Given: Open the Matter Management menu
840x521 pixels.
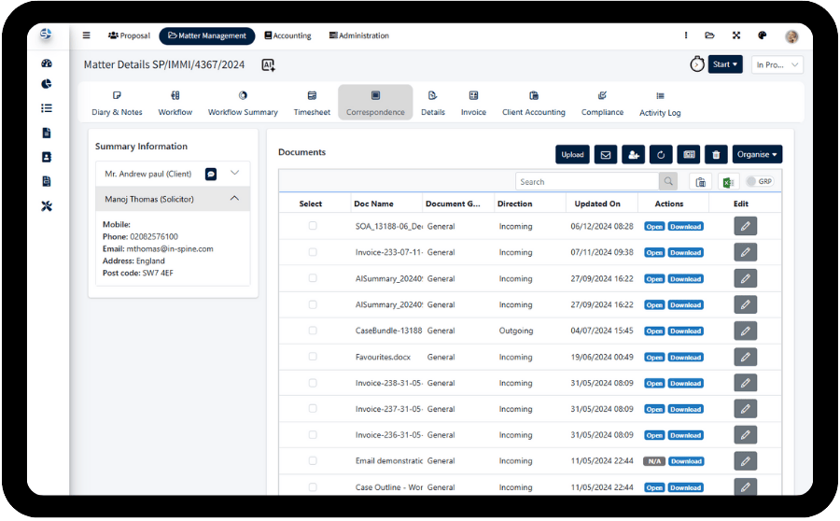Looking at the screenshot, I should (207, 35).
